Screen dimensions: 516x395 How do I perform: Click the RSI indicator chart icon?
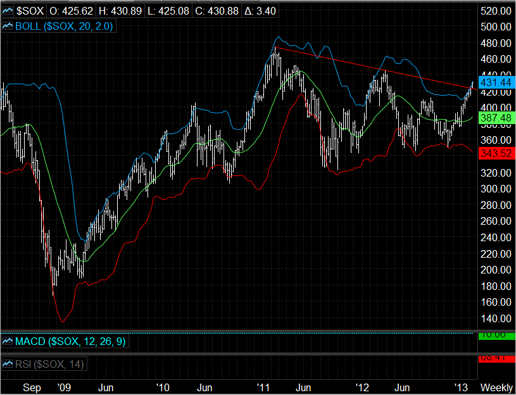point(8,364)
